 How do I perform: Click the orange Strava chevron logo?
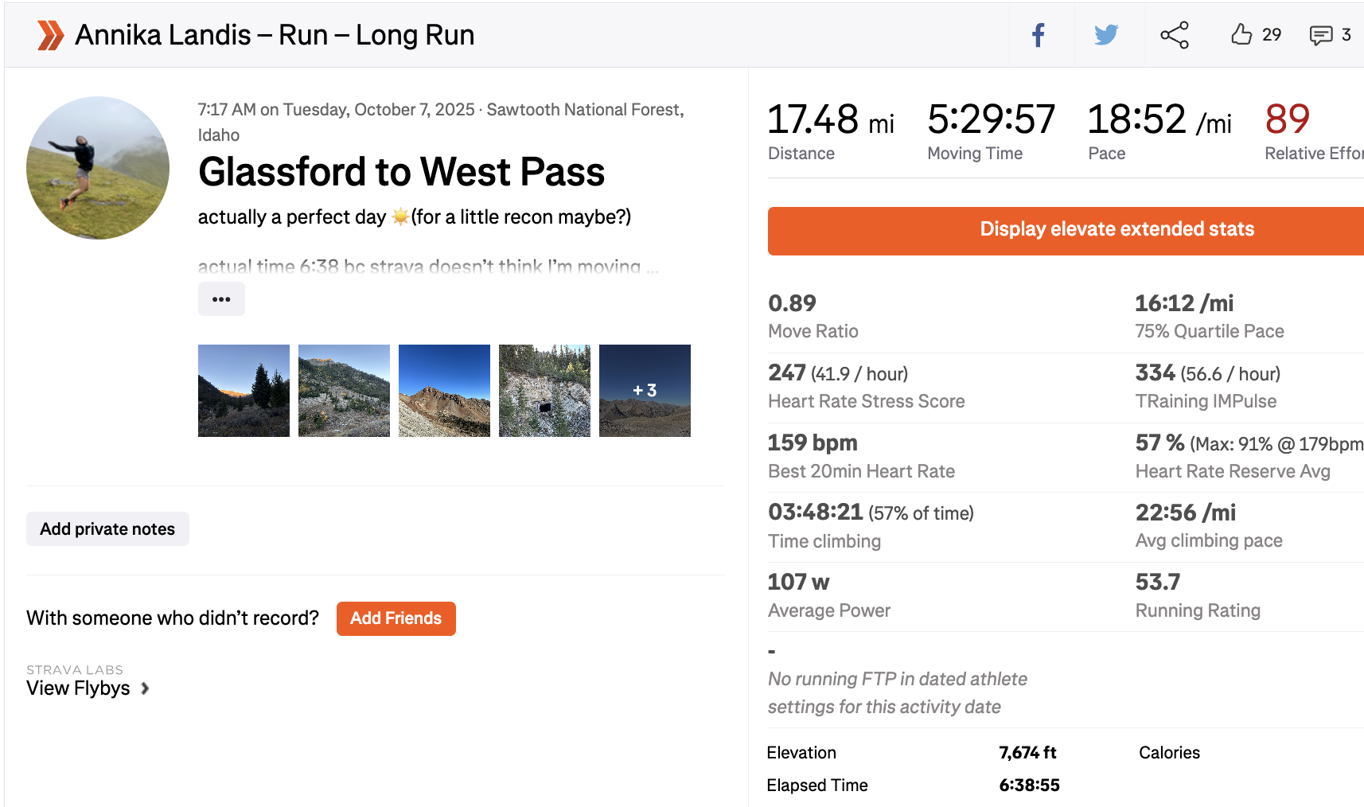(x=50, y=35)
